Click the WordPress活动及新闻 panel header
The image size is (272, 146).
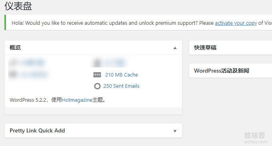230,71
